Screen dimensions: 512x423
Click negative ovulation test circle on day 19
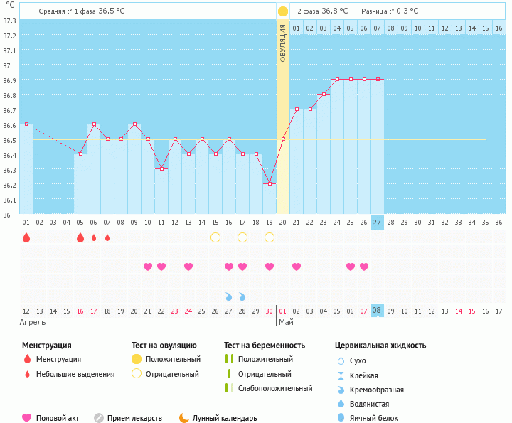[x=270, y=237]
